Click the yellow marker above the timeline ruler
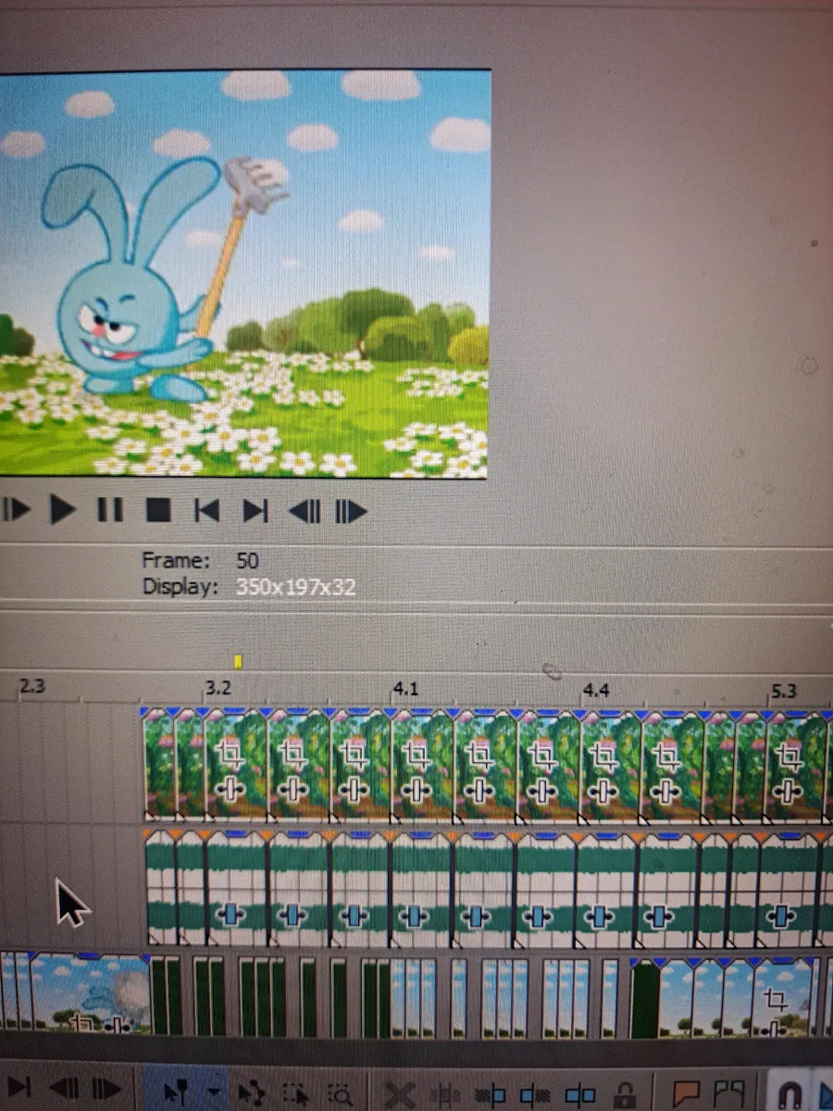This screenshot has width=833, height=1111. (239, 661)
